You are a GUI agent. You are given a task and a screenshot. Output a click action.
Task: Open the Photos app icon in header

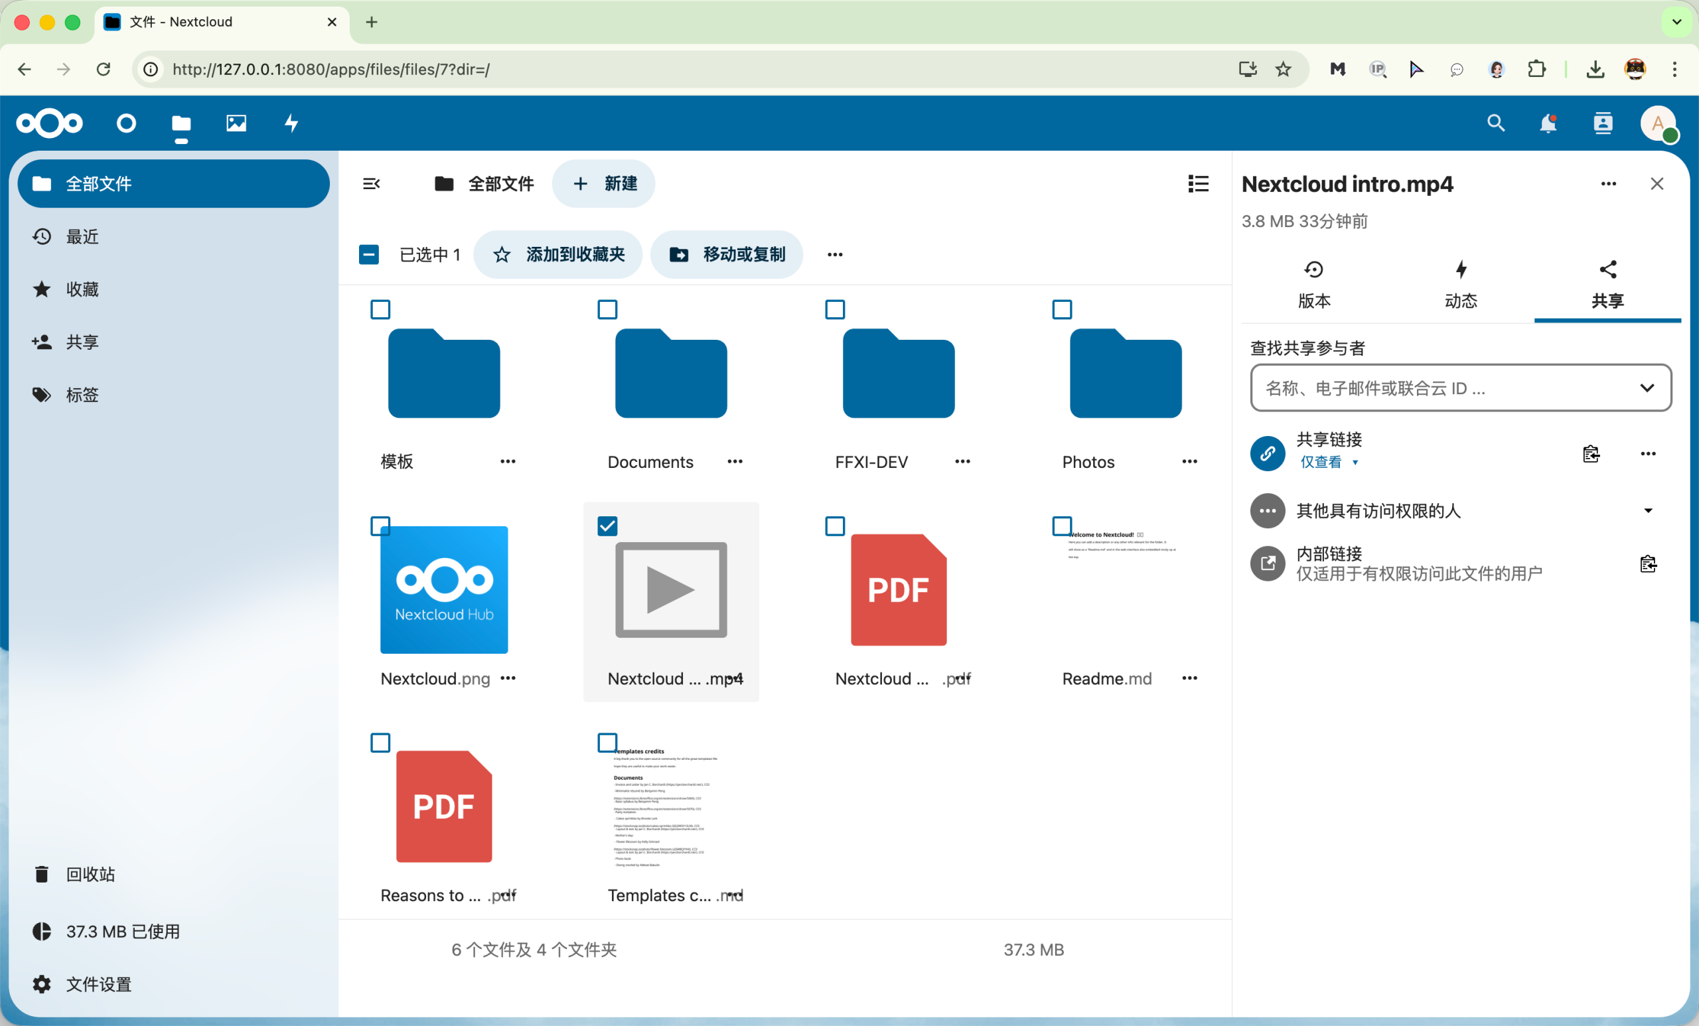[236, 123]
